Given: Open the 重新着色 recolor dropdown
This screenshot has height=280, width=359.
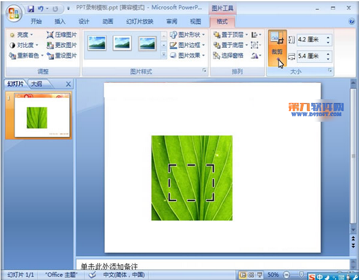Looking at the screenshot, I should tap(26, 55).
